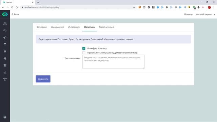Open the scenario tree sidebar icon
Viewport: 217px width, 122px height.
(x=5, y=23)
